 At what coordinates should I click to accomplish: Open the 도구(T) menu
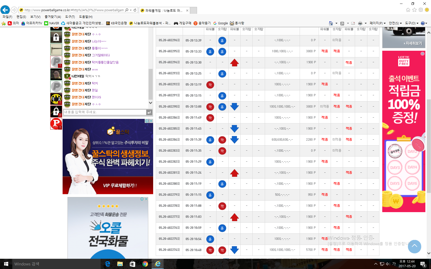pyautogui.click(x=70, y=17)
